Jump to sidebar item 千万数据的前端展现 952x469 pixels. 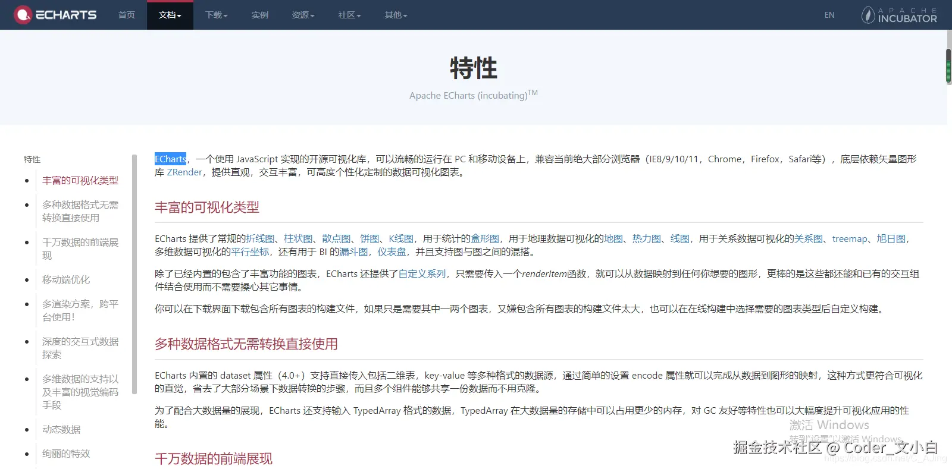(80, 248)
